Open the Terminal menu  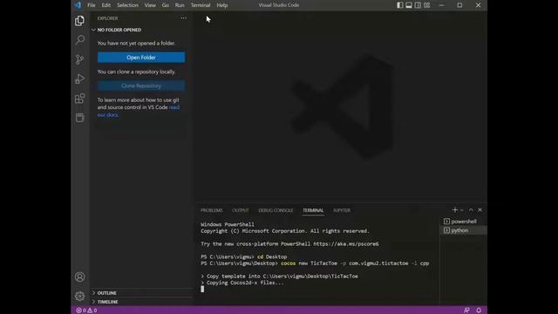coord(201,5)
